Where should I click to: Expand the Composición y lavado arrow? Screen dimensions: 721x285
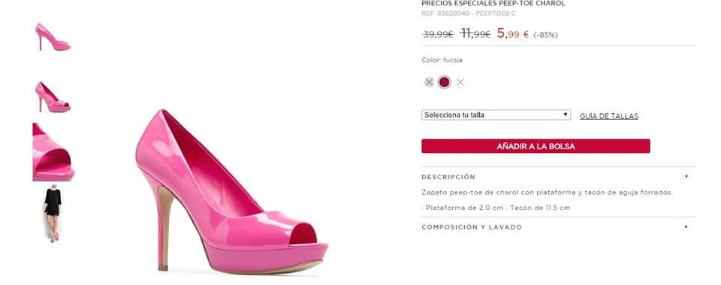click(x=686, y=226)
